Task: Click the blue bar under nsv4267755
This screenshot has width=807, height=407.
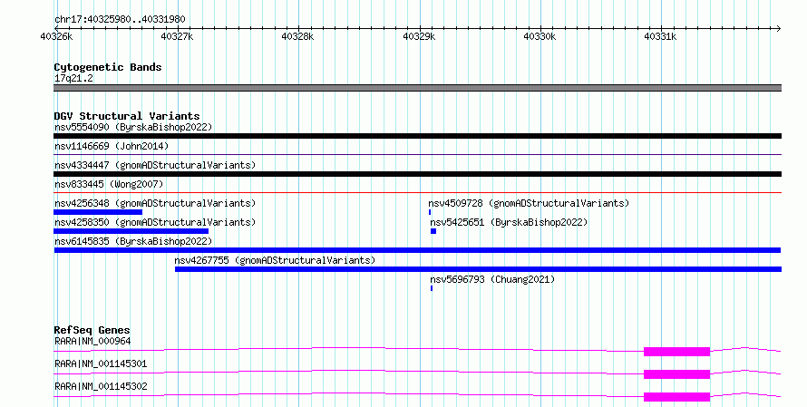Action: click(478, 269)
